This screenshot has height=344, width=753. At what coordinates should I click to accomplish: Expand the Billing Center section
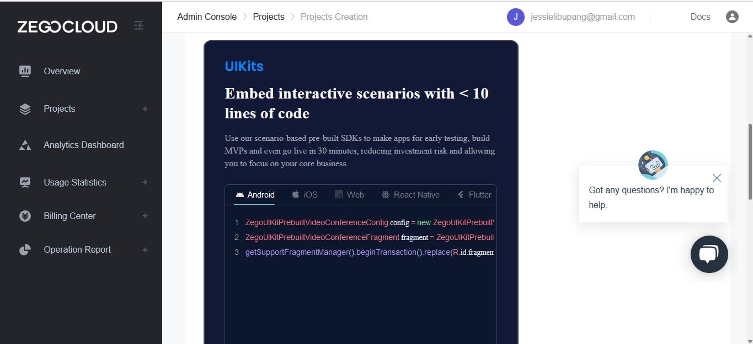point(145,216)
